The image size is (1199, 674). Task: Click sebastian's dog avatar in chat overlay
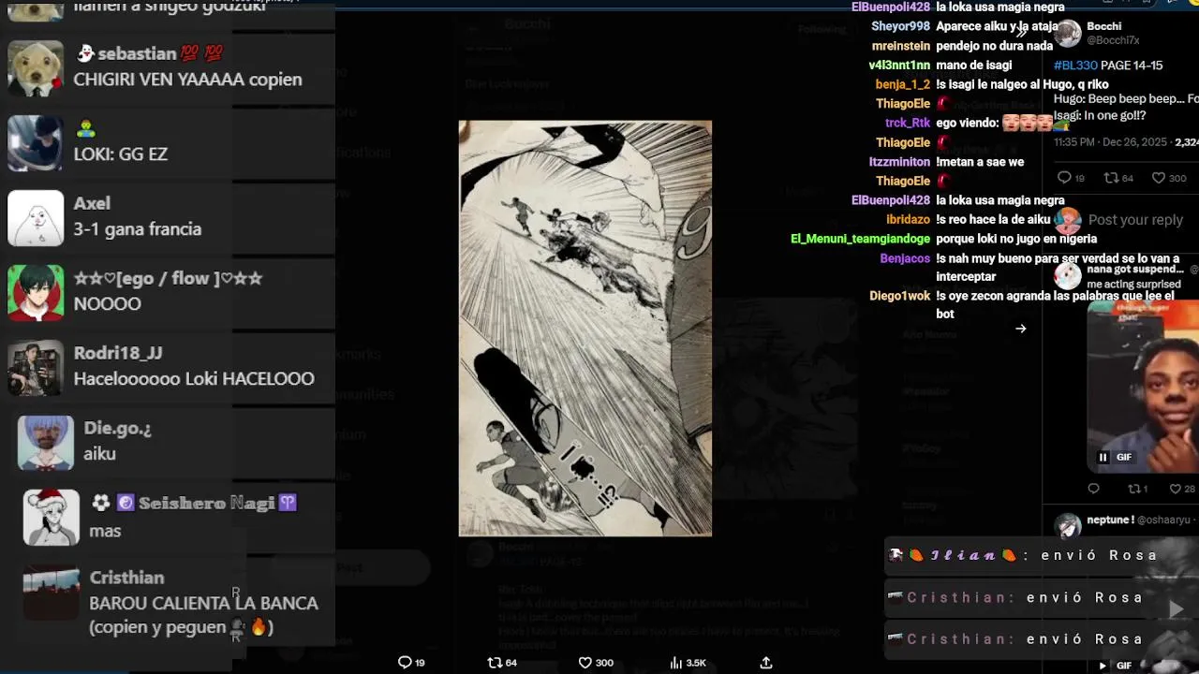pyautogui.click(x=36, y=67)
